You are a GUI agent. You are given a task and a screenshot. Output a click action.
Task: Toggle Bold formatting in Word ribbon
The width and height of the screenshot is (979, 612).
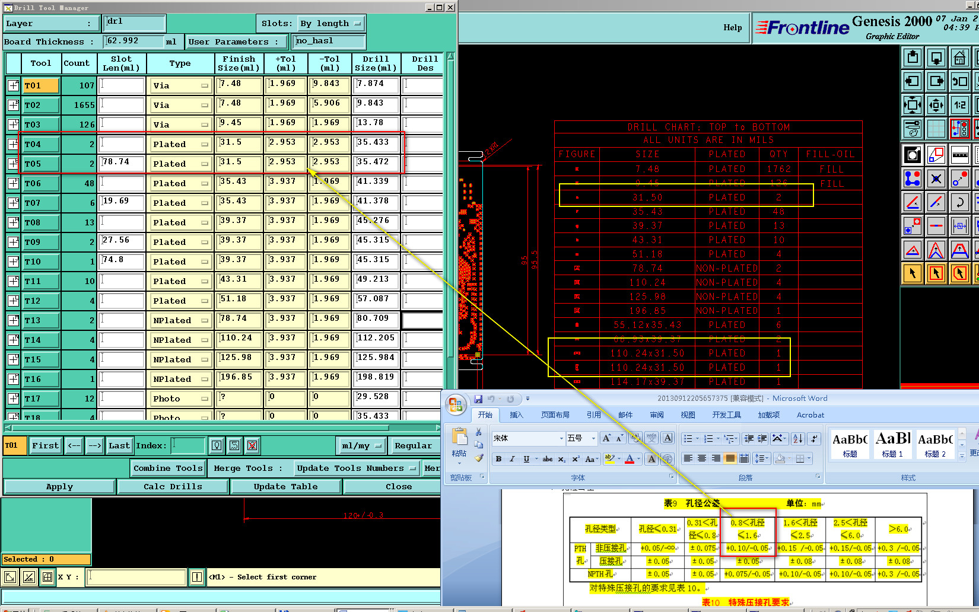[x=498, y=459]
